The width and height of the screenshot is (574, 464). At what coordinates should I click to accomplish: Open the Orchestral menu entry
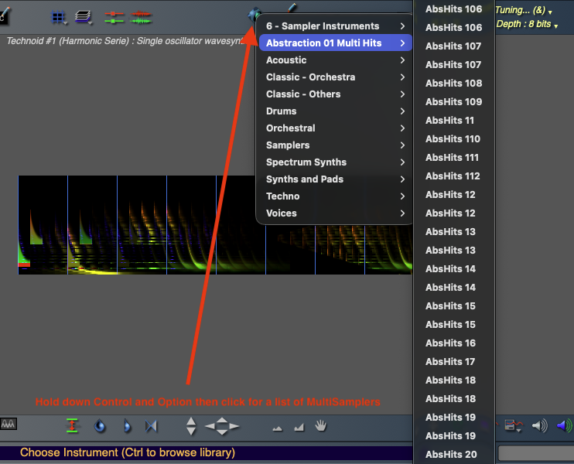(335, 128)
